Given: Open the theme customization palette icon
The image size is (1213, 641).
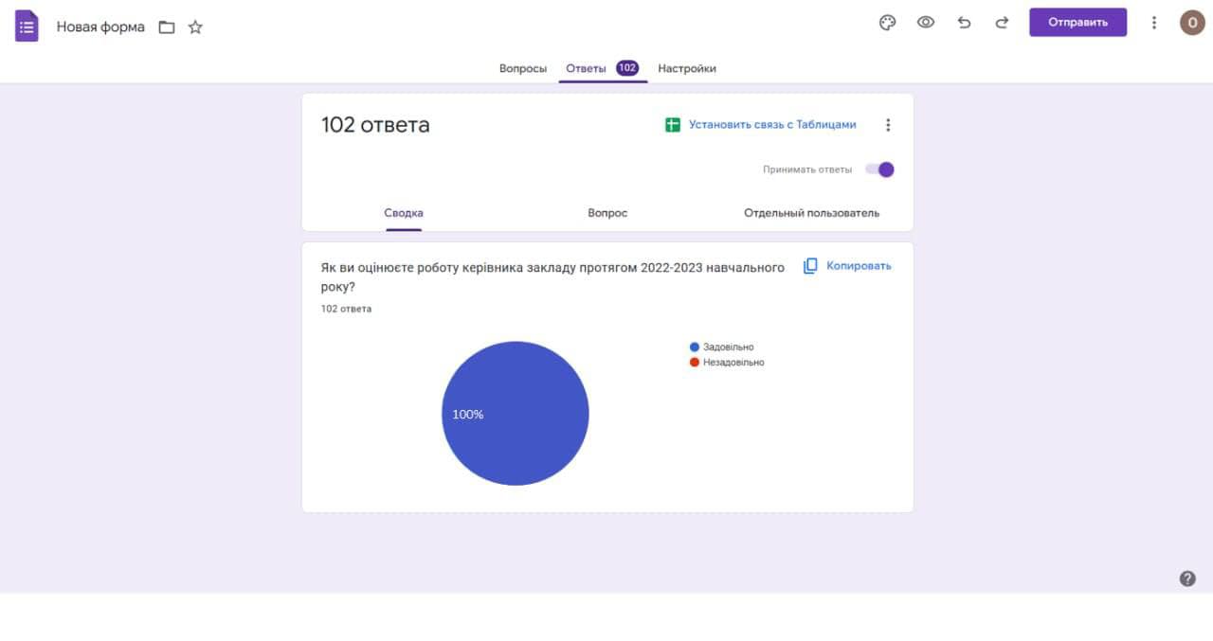Looking at the screenshot, I should click(x=888, y=23).
